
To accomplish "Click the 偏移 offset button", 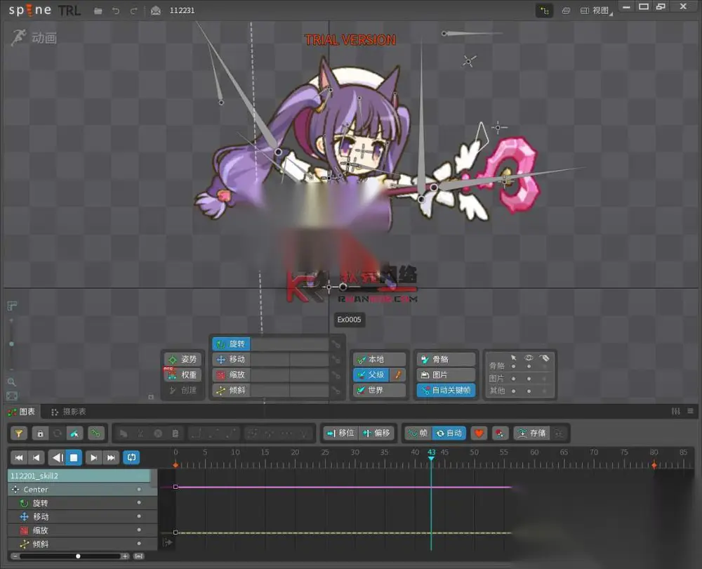I will pos(376,433).
